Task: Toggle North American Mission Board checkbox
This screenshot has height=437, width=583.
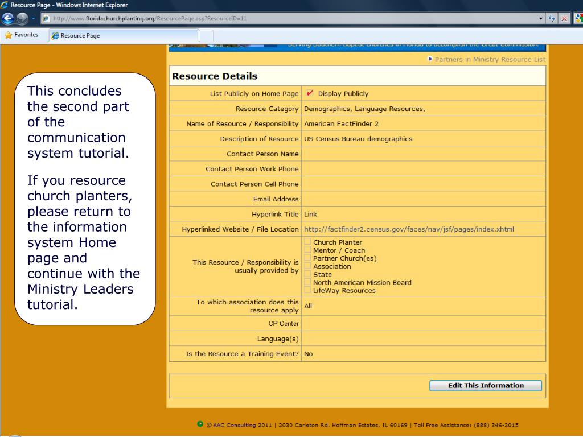Action: 307,282
